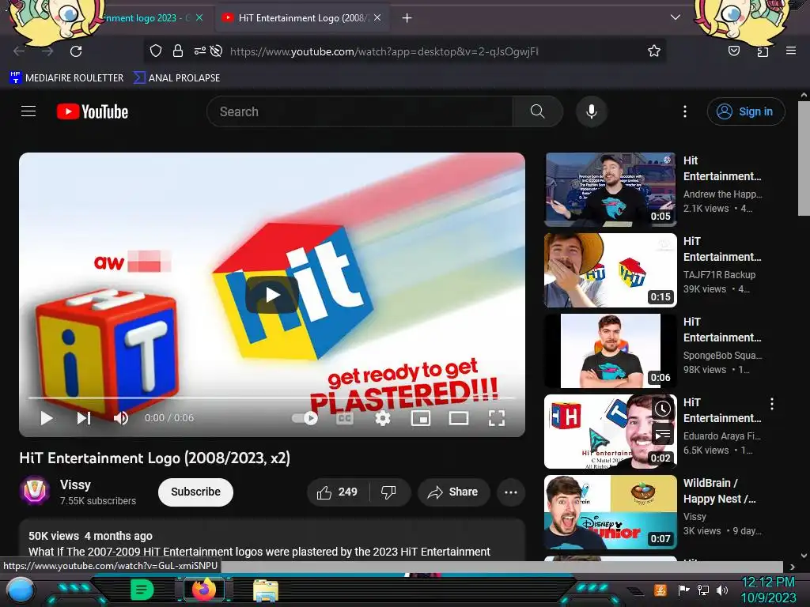
Task: Open the 0:07 WildBrain thumbnail
Action: point(611,511)
